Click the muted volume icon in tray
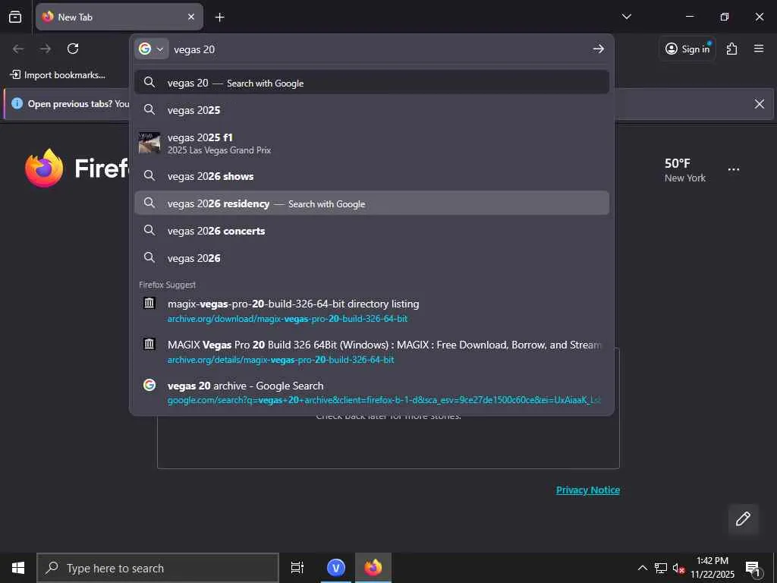Image resolution: width=777 pixels, height=583 pixels. [x=678, y=568]
